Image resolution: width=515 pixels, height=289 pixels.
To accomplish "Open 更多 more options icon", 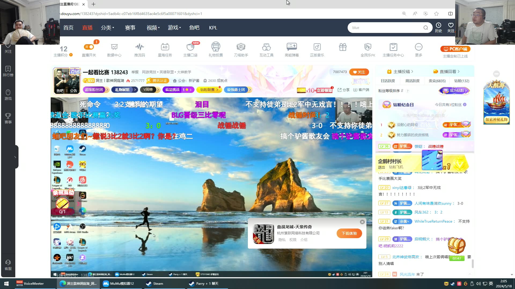I will pos(418,50).
